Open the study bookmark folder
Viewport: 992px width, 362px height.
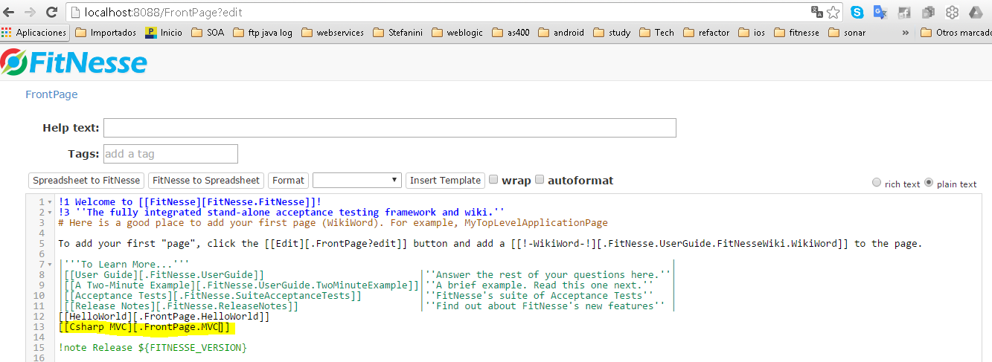612,33
